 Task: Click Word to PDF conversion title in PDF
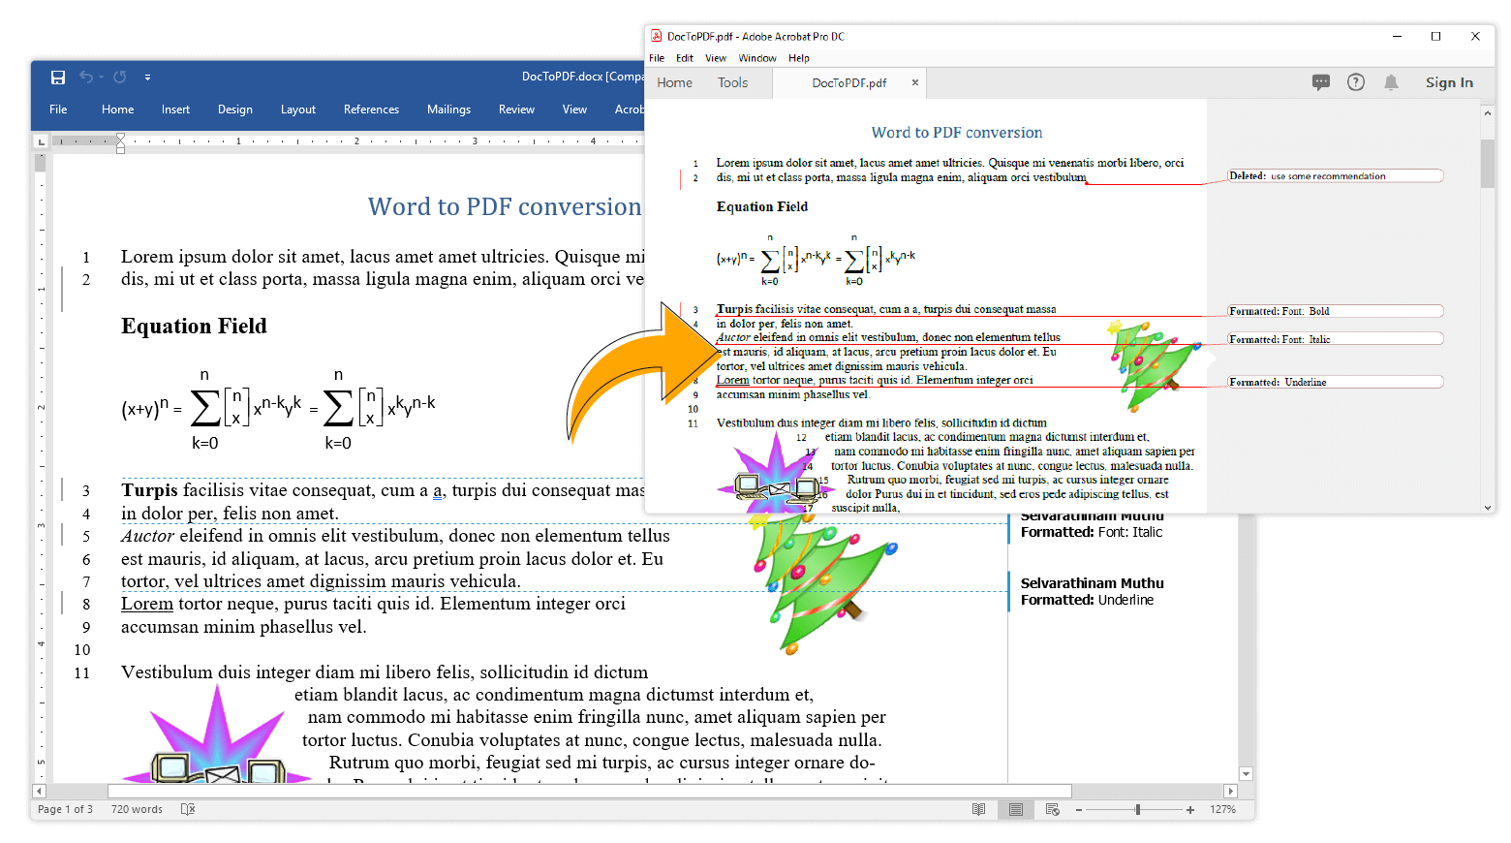957,133
